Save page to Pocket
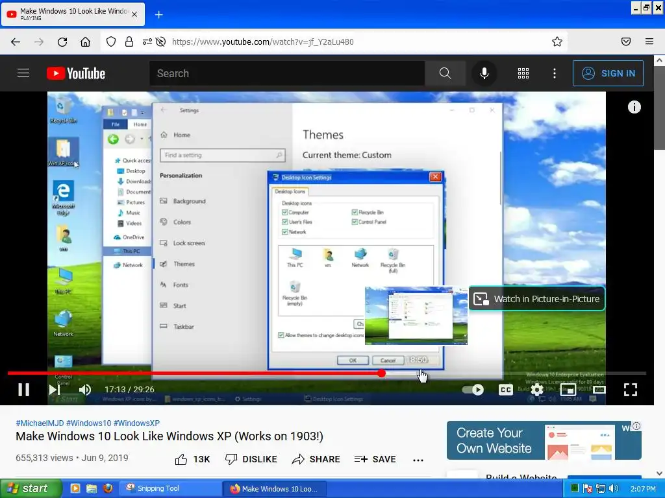Image resolution: width=665 pixels, height=498 pixels. point(625,41)
